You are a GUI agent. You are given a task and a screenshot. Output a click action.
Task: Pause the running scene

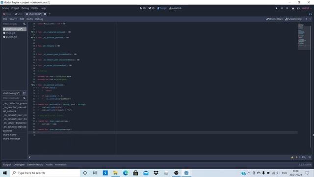pyautogui.click(x=282, y=8)
